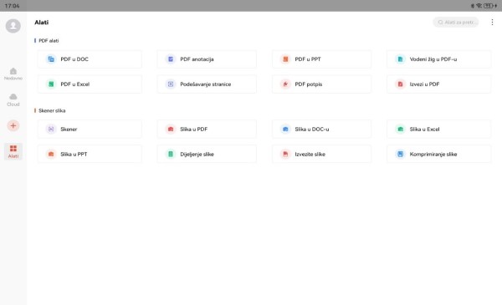Open the Komprimiranje slike icon

pos(400,154)
